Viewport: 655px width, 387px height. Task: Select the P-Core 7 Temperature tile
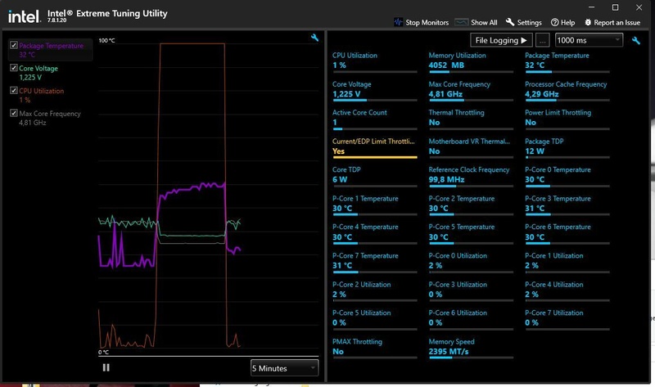tap(374, 262)
